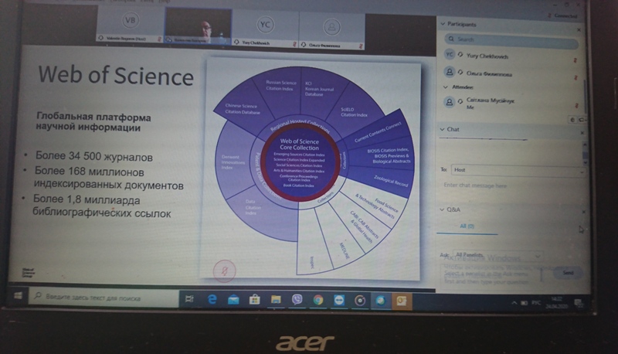The height and width of the screenshot is (354, 618).
Task: Select Yury Chekhovich in participants list
Action: click(x=487, y=56)
